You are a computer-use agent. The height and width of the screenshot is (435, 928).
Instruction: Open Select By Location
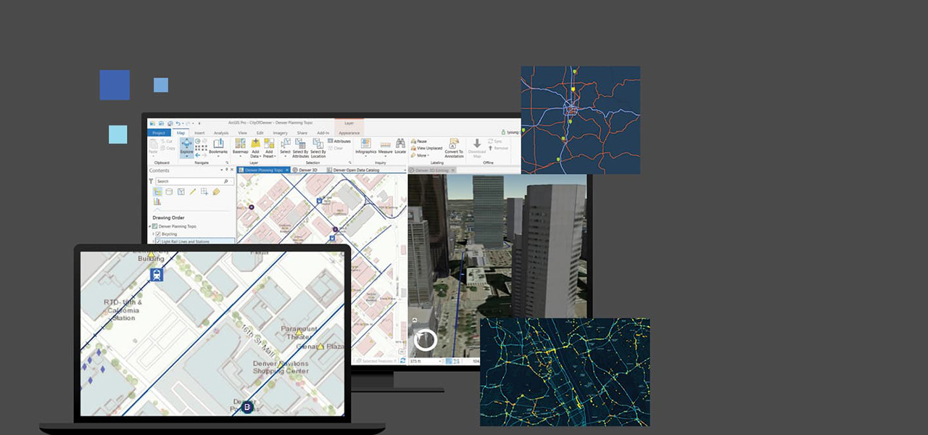(318, 148)
